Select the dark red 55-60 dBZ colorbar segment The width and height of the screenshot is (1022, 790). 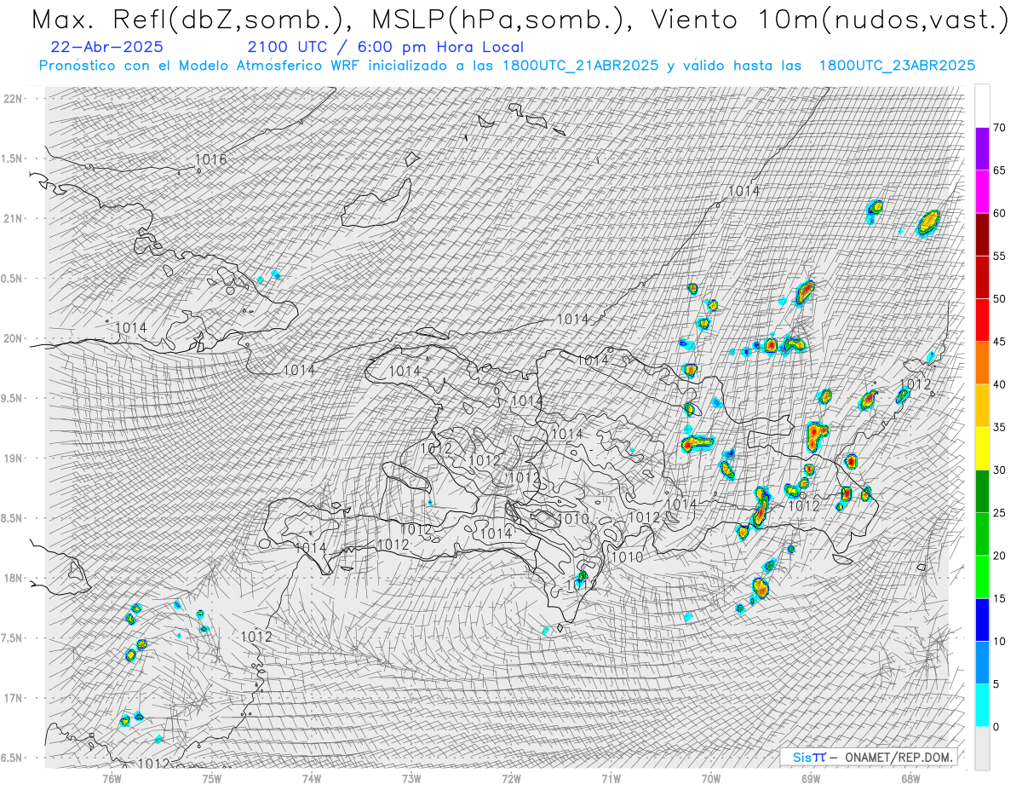(x=982, y=234)
